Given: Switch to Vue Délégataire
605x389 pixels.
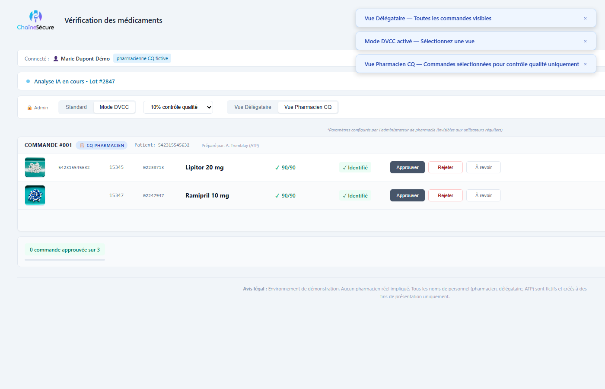Looking at the screenshot, I should [253, 107].
